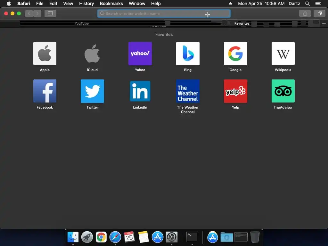Screen dimensions: 328x246
Task: Open Spotlight search magnifier
Action: click(x=307, y=4)
